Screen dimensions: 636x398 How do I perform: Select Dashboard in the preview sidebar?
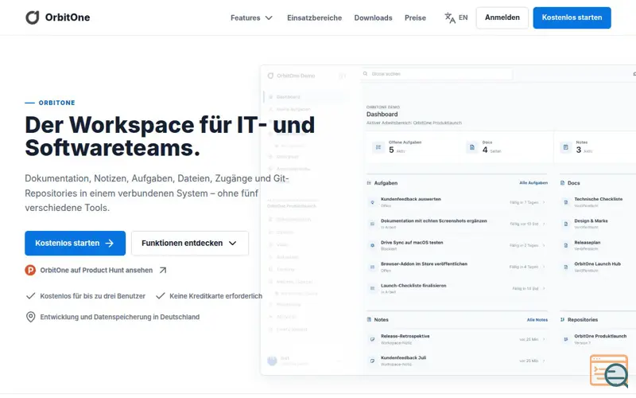click(x=306, y=96)
